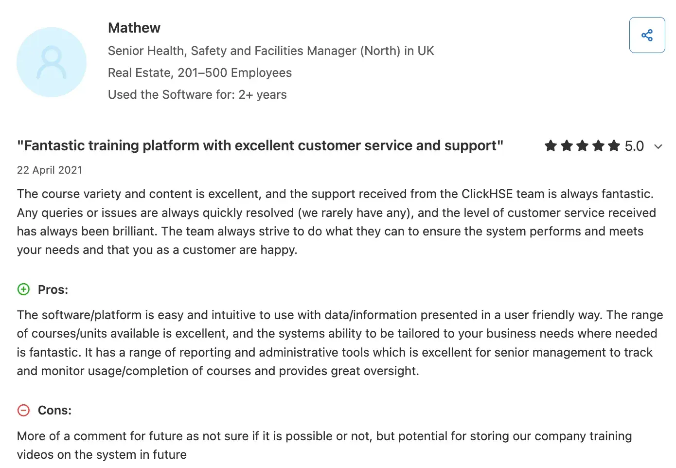Click the review date 22 April 2021
676x468 pixels.
pyautogui.click(x=50, y=170)
